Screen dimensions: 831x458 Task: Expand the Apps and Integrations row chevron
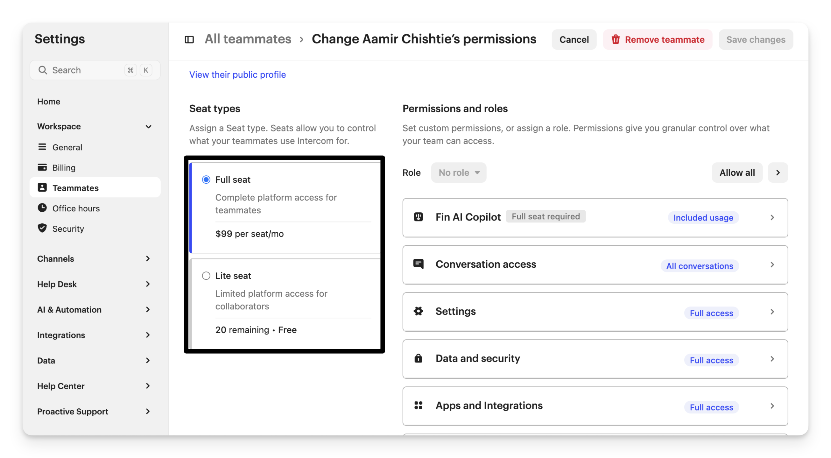pyautogui.click(x=772, y=406)
